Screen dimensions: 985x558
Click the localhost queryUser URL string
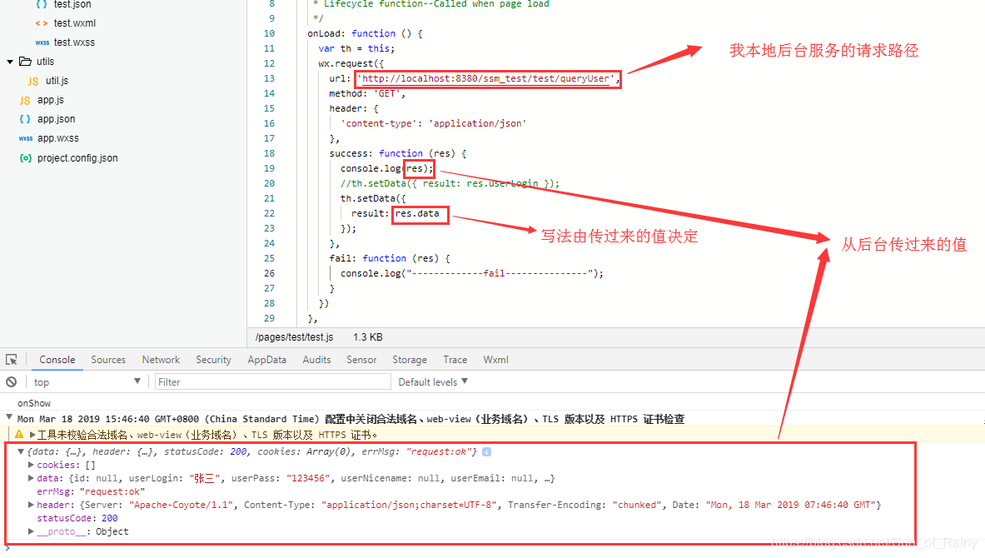[487, 78]
